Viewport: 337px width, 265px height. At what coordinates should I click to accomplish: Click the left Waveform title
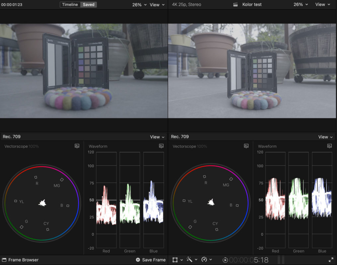coord(98,146)
